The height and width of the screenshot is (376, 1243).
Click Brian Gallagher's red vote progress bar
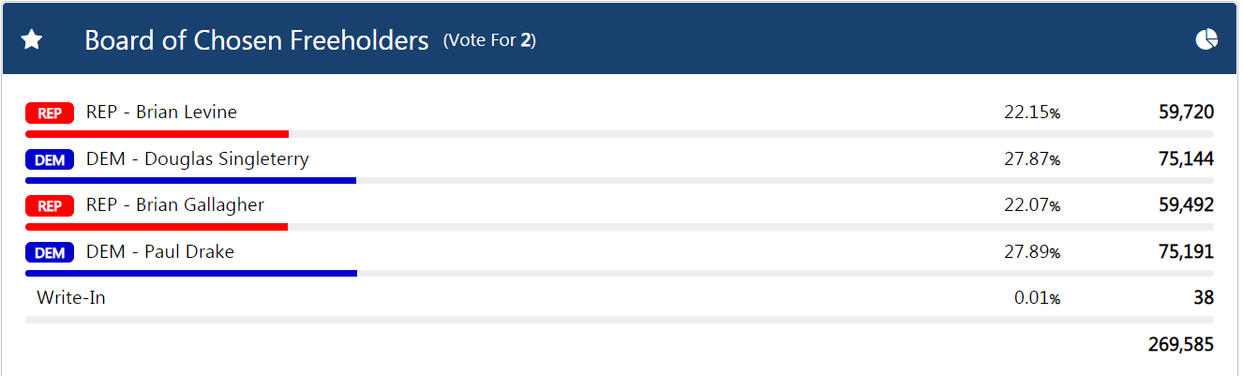click(x=157, y=227)
